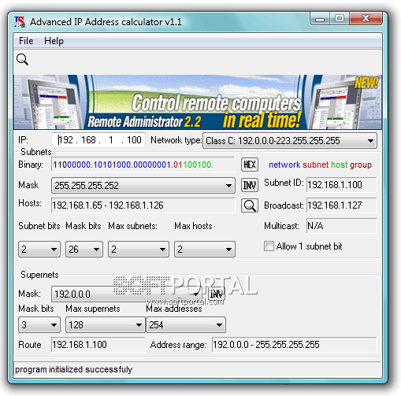Screen dimensions: 401x396
Task: Expand the Max subnets dropdown
Action: (139, 249)
